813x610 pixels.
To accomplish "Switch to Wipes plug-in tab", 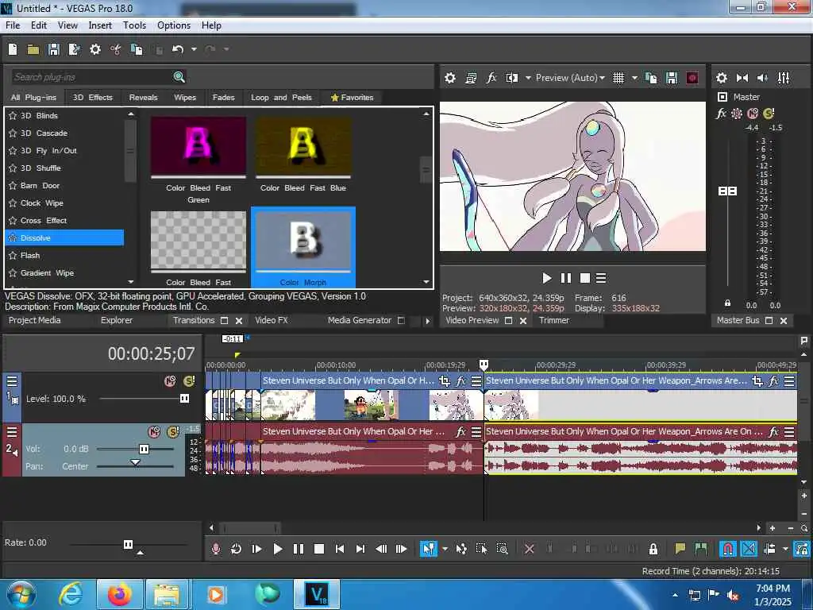I will (x=184, y=97).
